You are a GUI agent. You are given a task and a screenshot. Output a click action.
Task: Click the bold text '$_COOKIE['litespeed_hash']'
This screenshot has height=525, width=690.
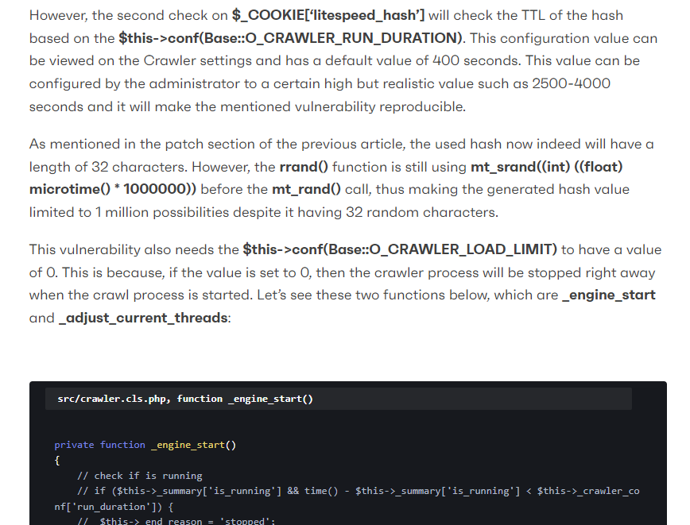(x=328, y=15)
